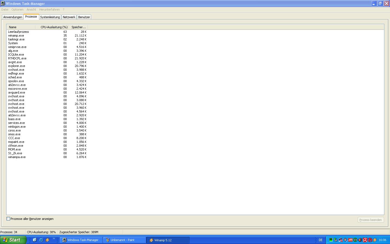Click the 16:06 system clock
The width and height of the screenshot is (390, 244).
coord(382,240)
